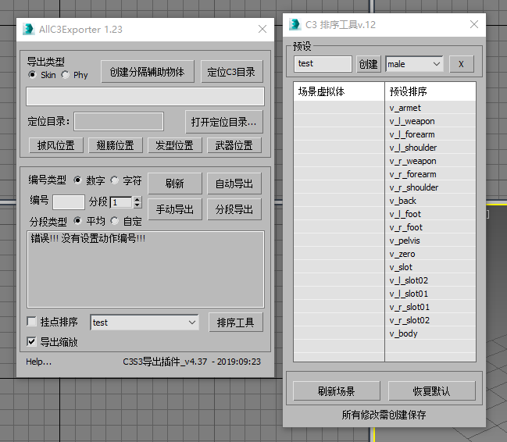Click the error message log box

click(x=145, y=269)
